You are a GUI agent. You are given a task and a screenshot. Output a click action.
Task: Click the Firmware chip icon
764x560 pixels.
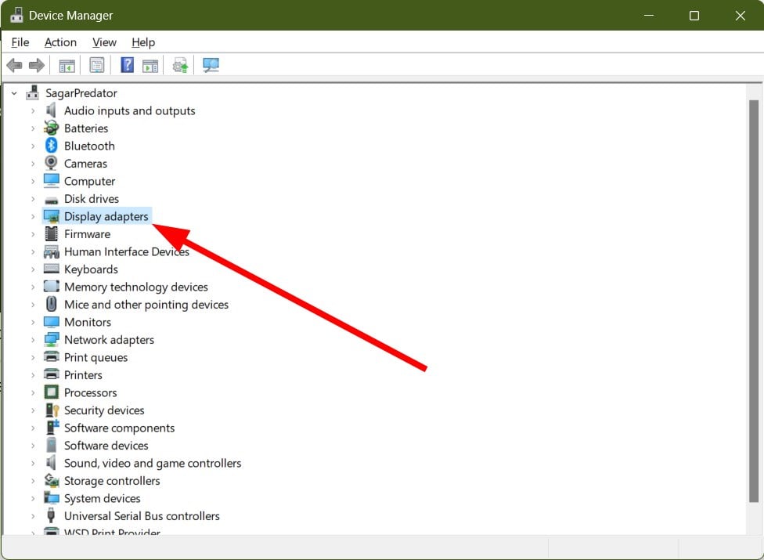[x=51, y=234]
